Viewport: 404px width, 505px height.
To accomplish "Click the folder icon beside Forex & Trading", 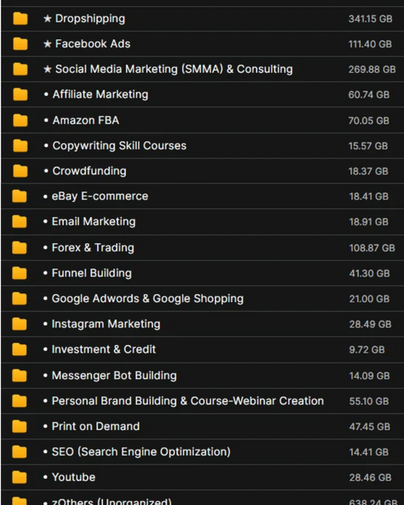I will (19, 248).
